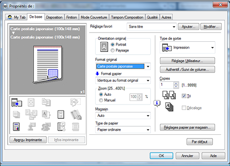Screen dimensions: 230x166
Task: Switch to the Disposition tab
Action: tap(54, 17)
